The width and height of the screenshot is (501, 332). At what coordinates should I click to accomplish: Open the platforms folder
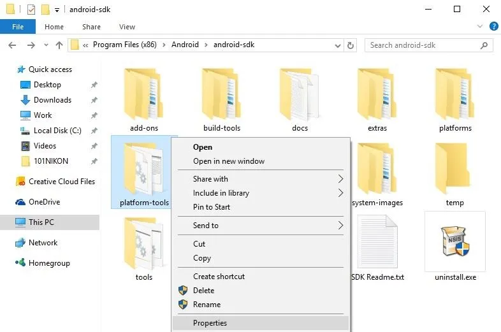[455, 99]
